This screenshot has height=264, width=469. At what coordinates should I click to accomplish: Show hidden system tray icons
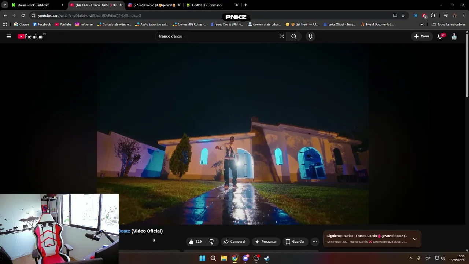click(x=411, y=258)
